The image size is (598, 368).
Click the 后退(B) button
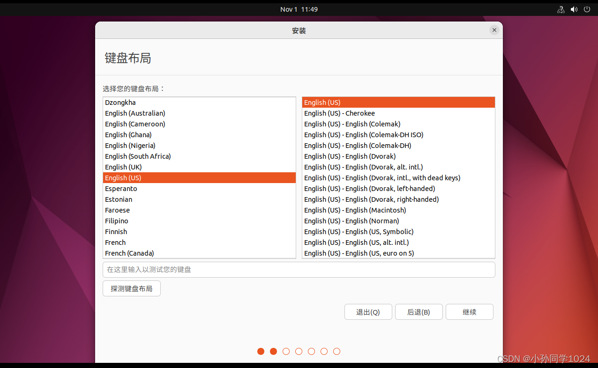pos(419,311)
